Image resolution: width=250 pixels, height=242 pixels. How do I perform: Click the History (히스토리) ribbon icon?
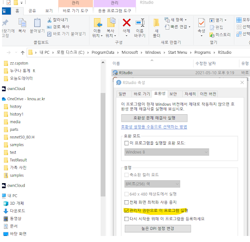pos(212,35)
